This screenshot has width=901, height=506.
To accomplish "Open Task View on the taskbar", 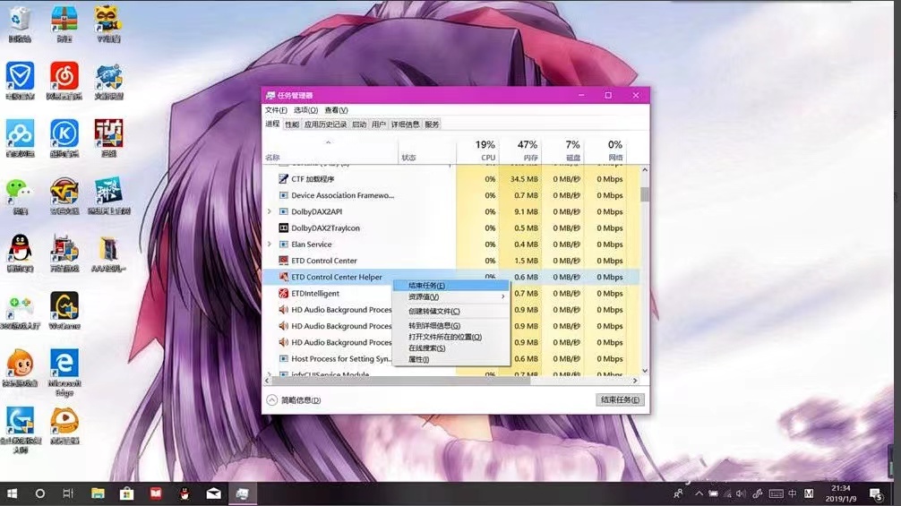I will click(68, 493).
